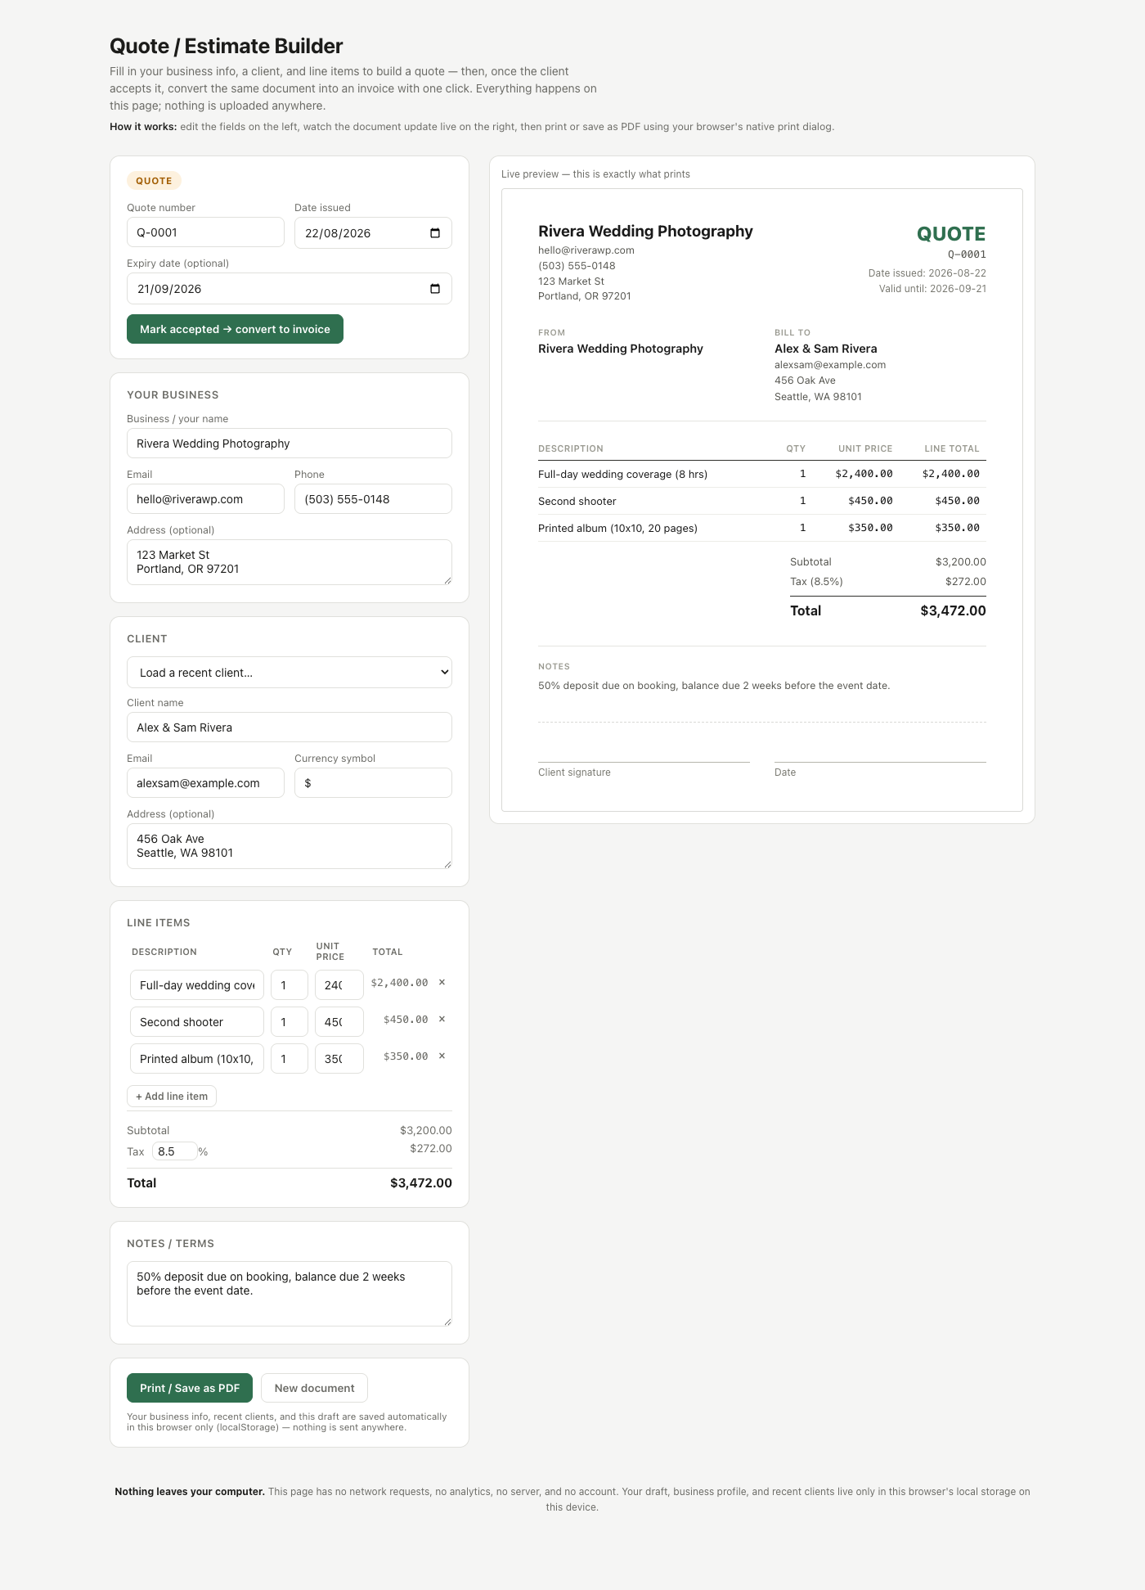The height and width of the screenshot is (1590, 1145).
Task: Click Mark accepted convert to invoice button
Action: 235,329
